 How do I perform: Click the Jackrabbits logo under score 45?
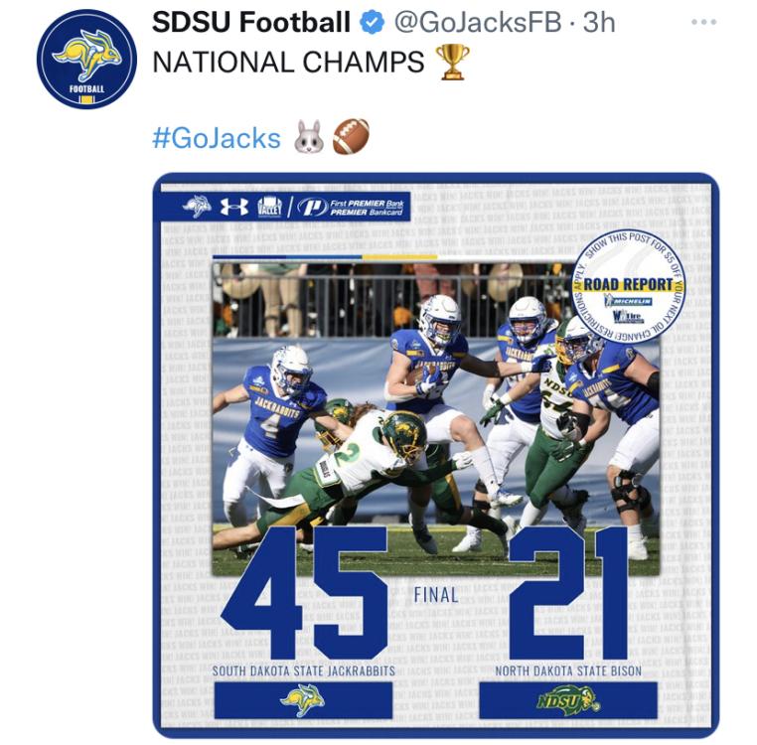pyautogui.click(x=302, y=699)
